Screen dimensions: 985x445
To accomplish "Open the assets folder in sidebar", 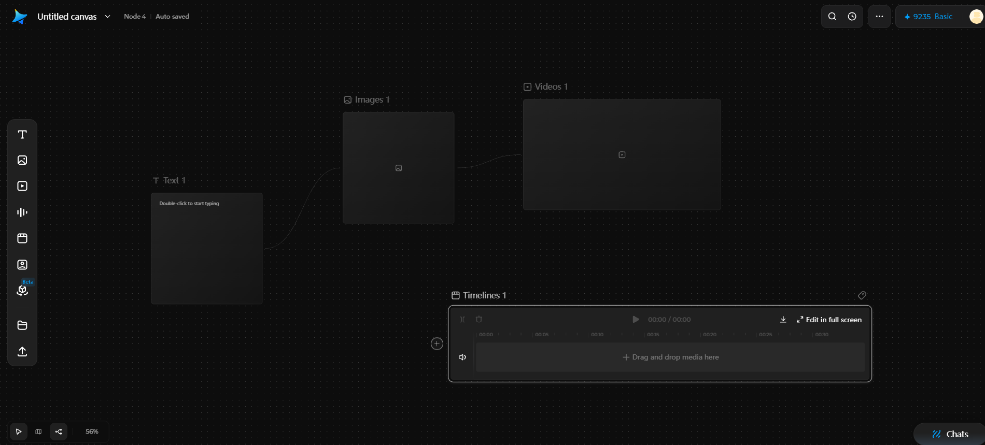I will click(x=22, y=325).
